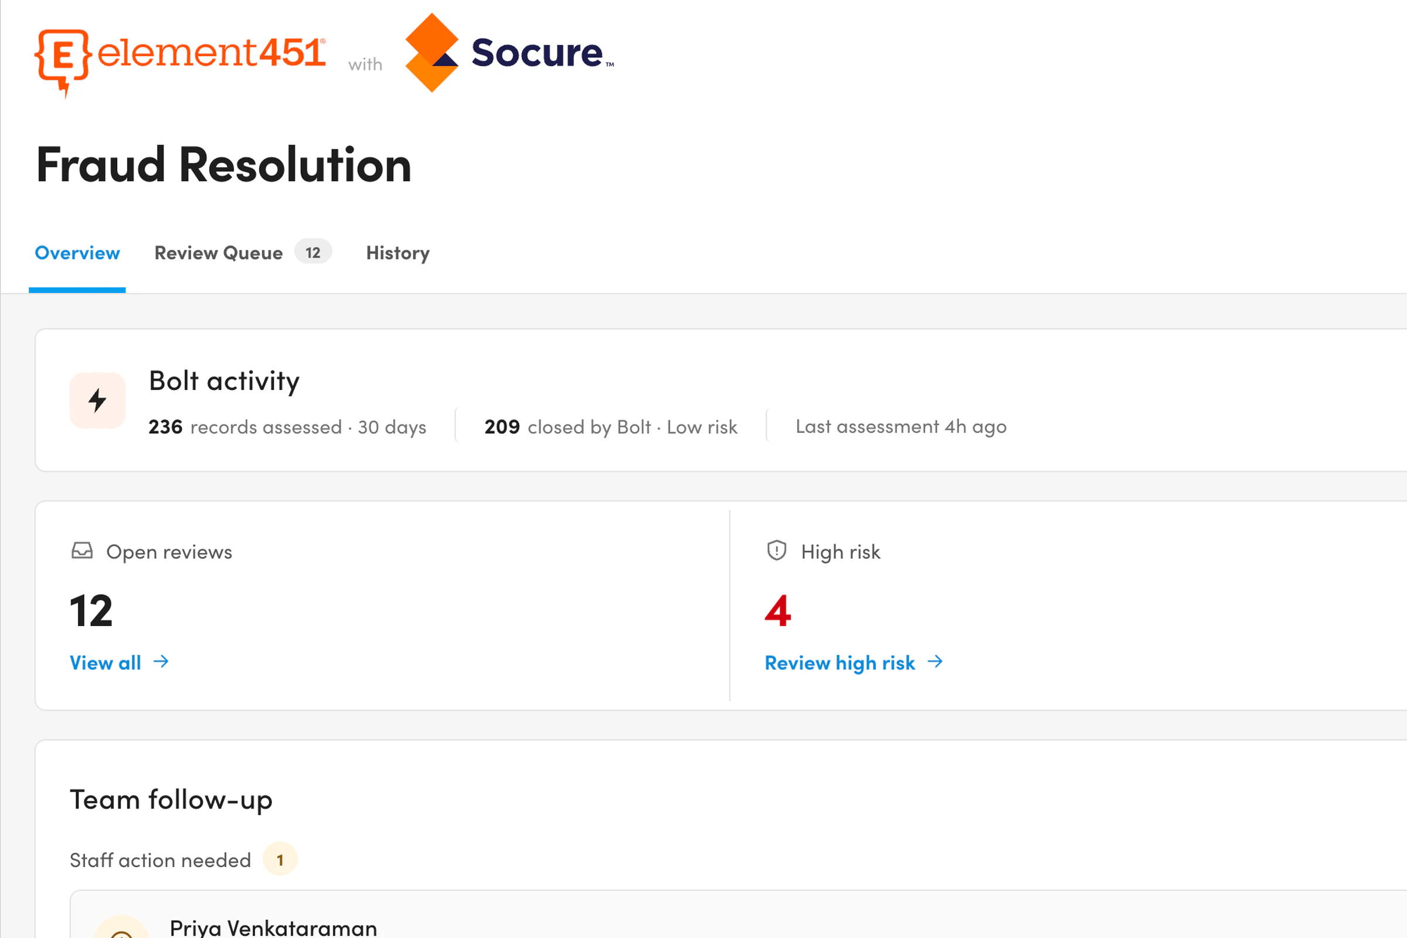The width and height of the screenshot is (1407, 938).
Task: Click the Open reviews inbox icon
Action: [82, 550]
